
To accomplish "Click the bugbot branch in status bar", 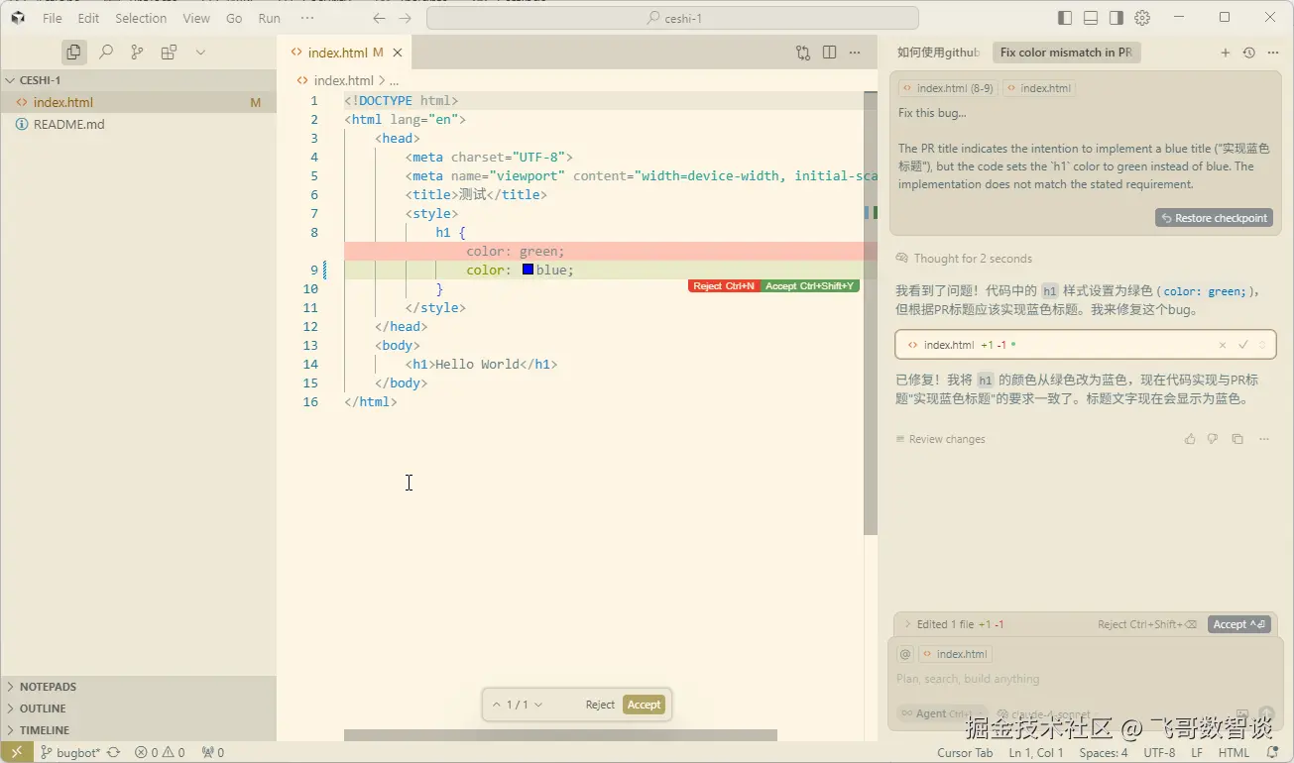I will coord(69,753).
